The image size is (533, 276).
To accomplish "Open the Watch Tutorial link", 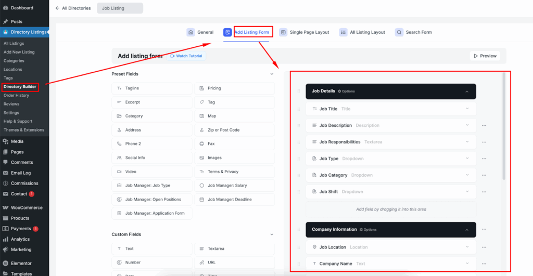I will (186, 56).
